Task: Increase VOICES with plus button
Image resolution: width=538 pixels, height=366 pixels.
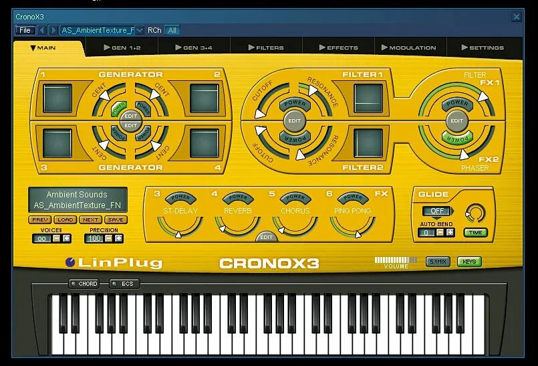Action: [67, 238]
